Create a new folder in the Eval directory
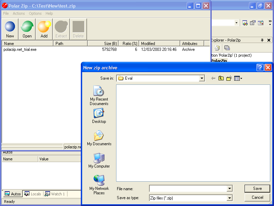Viewport: 274px width, 206px height. coord(229,78)
